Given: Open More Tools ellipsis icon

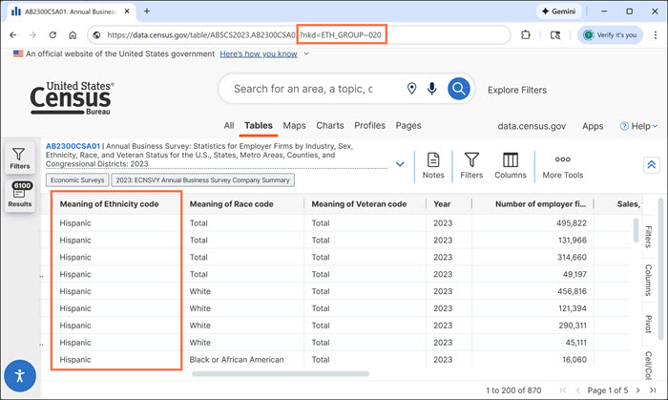Looking at the screenshot, I should pos(563,166).
